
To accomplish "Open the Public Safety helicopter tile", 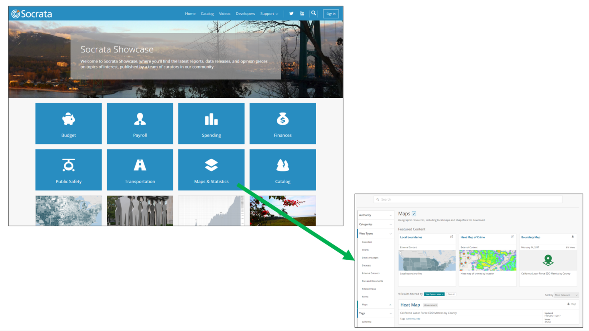I will pyautogui.click(x=69, y=170).
